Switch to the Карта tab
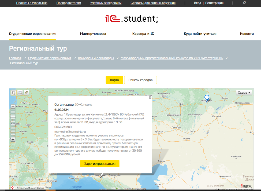Screen dimensions: 261x191 [114, 80]
